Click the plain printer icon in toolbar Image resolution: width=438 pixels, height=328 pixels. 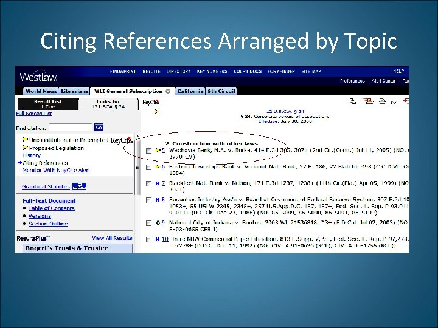point(382,101)
